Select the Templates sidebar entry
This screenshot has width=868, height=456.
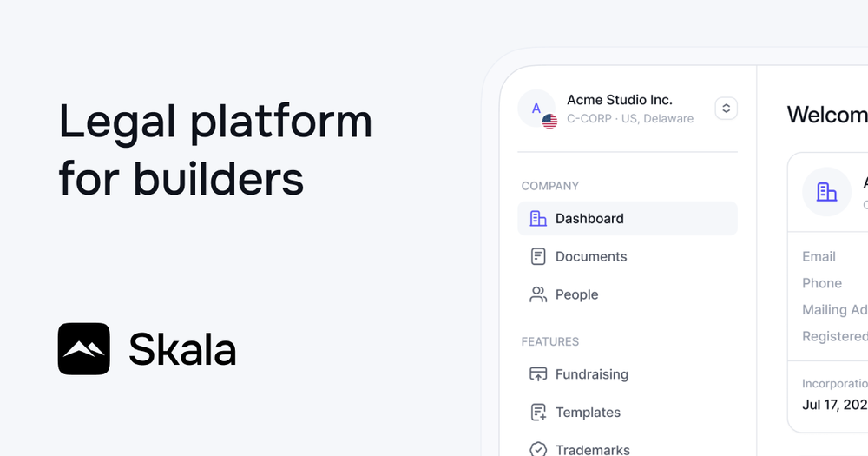(628, 413)
